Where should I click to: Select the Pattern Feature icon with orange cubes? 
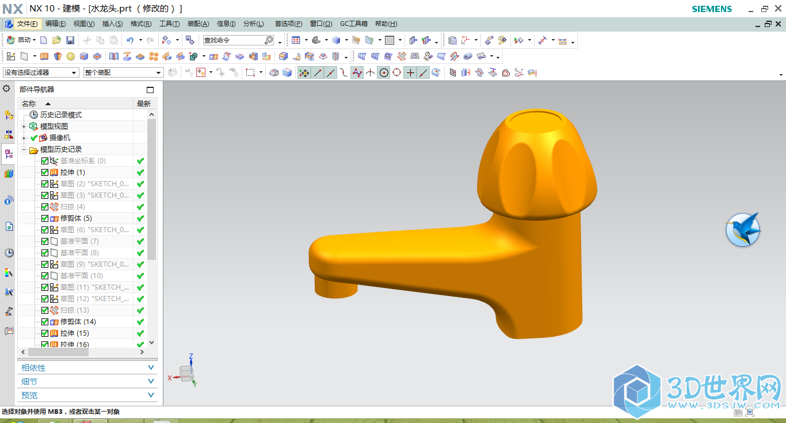(154, 56)
